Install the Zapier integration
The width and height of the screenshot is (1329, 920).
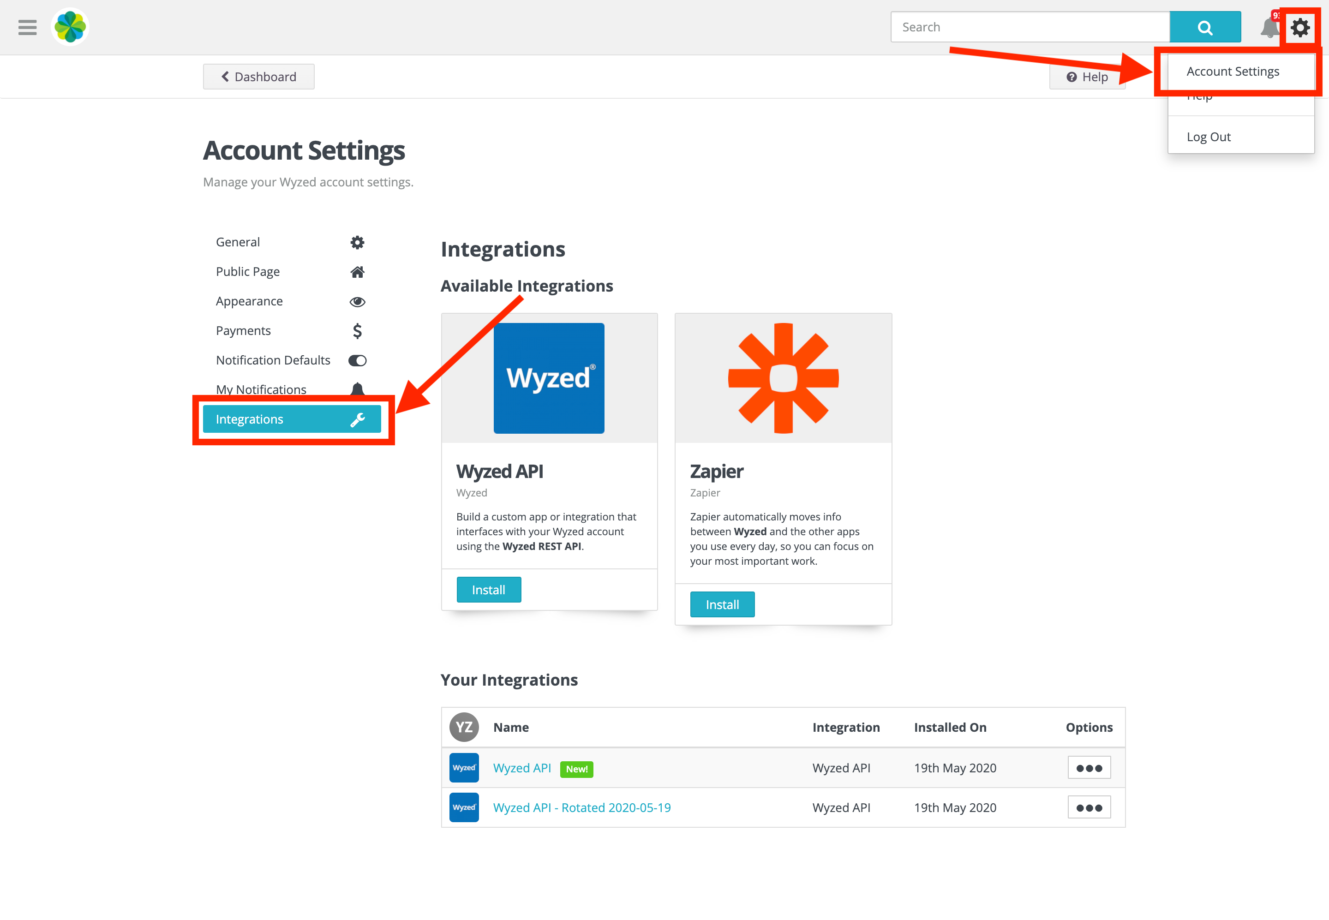pos(722,604)
